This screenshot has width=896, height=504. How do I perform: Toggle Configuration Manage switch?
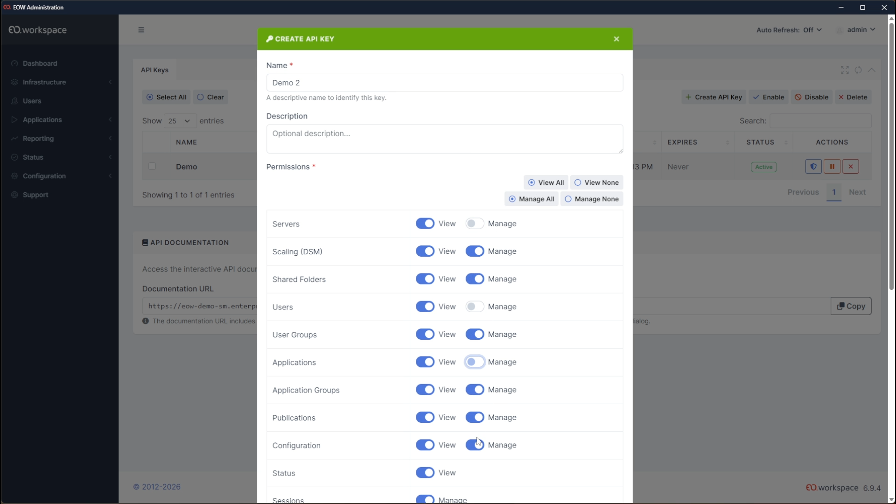(475, 445)
